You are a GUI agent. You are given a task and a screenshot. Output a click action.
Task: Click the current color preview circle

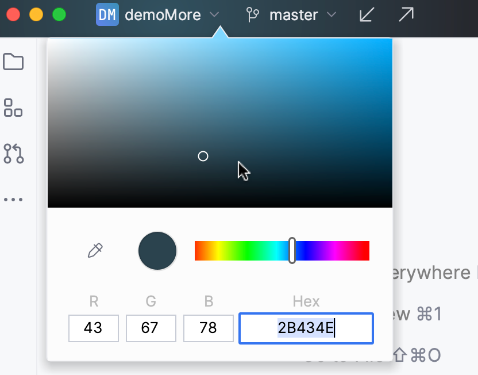click(157, 250)
